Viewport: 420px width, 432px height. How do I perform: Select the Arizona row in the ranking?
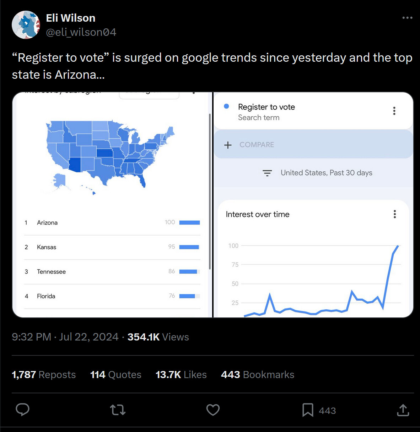click(112, 223)
